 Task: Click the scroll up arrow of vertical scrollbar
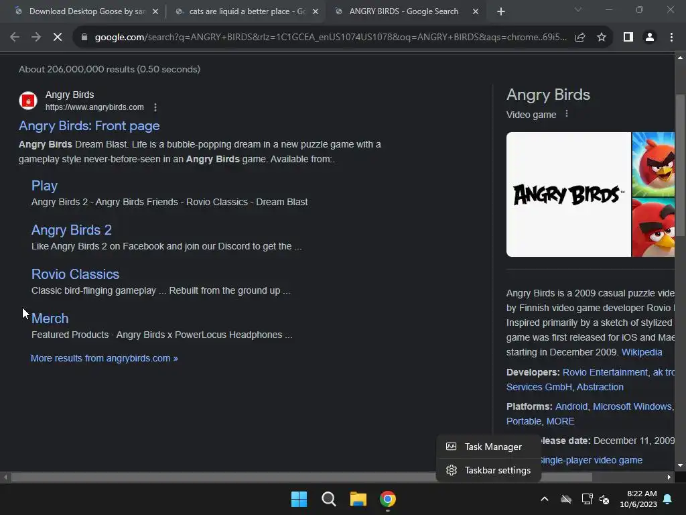pyautogui.click(x=680, y=58)
